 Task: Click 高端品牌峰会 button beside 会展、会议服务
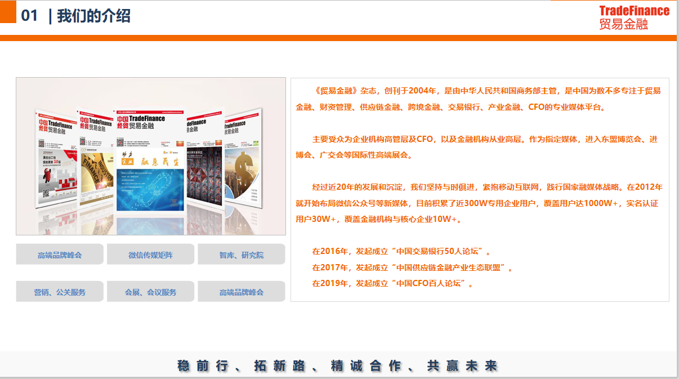point(241,292)
